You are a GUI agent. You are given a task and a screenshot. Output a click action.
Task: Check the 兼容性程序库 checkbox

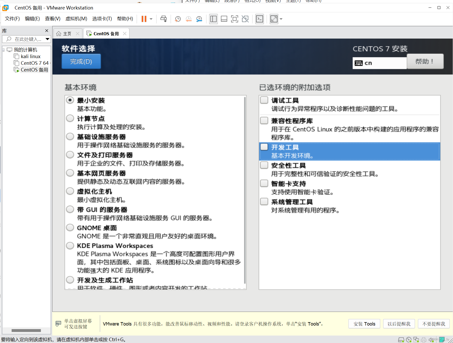[264, 121]
